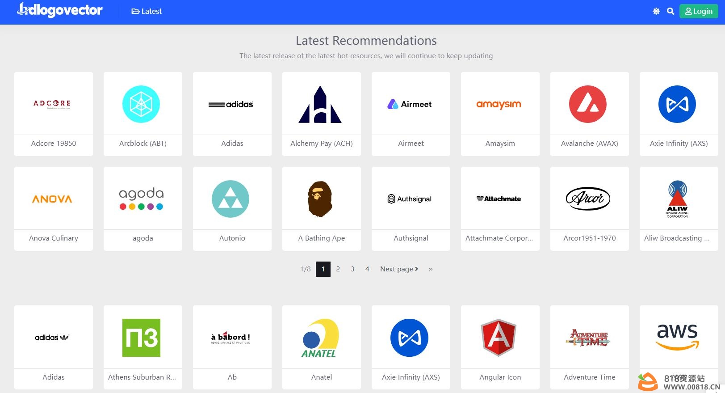Image resolution: width=725 pixels, height=393 pixels.
Task: Click the Athens Suburban R... caption
Action: point(142,377)
